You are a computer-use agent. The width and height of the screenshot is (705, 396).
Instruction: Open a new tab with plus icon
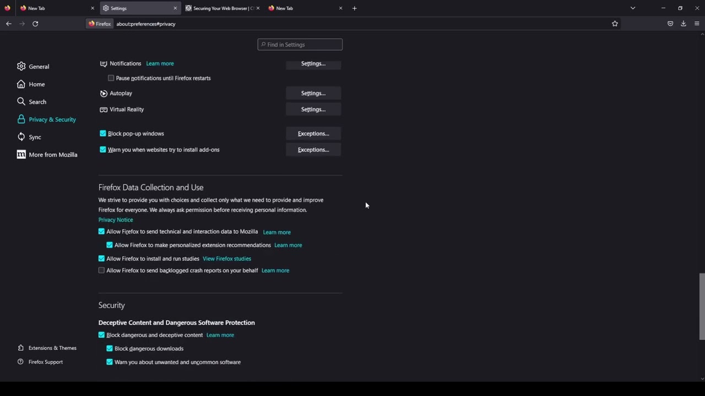tap(354, 8)
